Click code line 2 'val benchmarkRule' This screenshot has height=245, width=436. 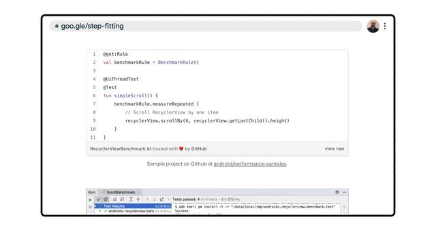[151, 62]
